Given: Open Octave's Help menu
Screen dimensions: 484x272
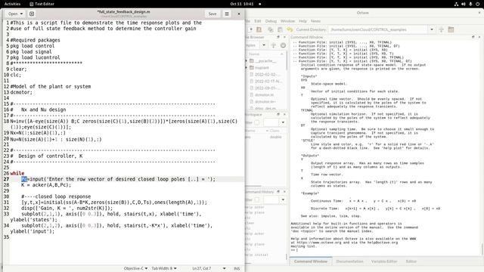Looking at the screenshot, I should coord(302,21).
